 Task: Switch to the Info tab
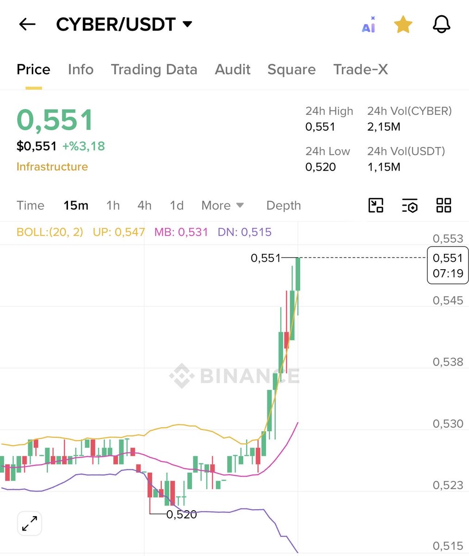[80, 69]
